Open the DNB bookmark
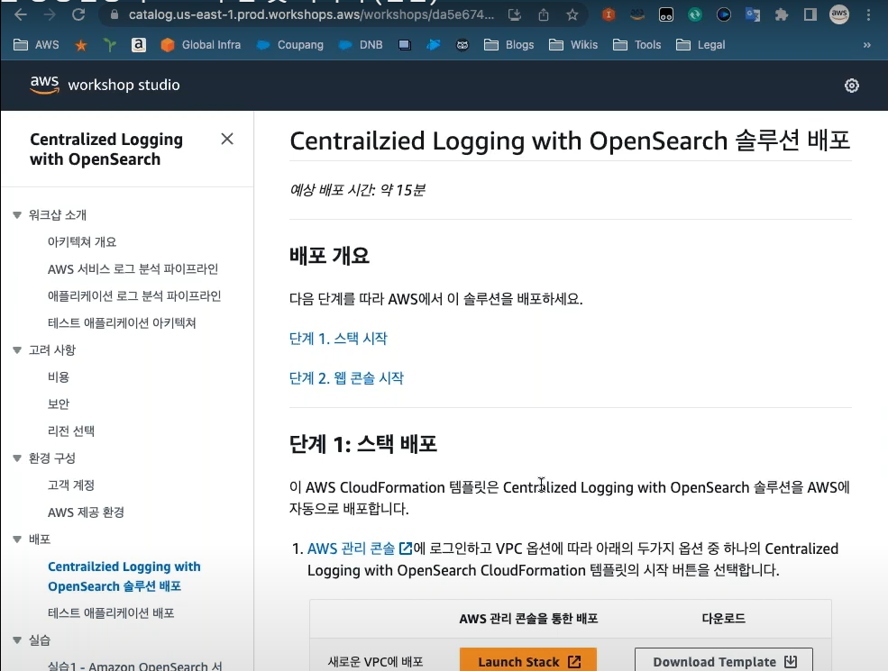This screenshot has height=671, width=888. point(361,45)
